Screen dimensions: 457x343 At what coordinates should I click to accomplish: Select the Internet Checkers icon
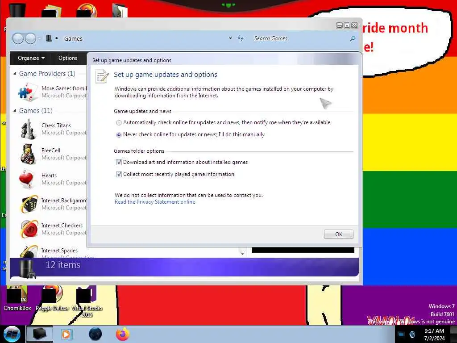point(29,229)
